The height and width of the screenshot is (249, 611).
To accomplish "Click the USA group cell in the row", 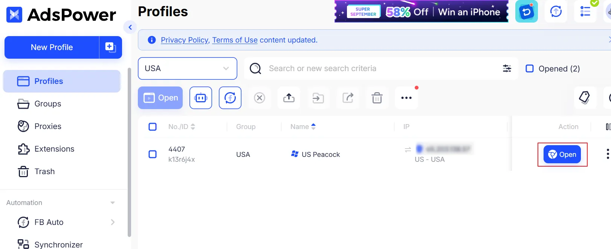I will (x=243, y=155).
